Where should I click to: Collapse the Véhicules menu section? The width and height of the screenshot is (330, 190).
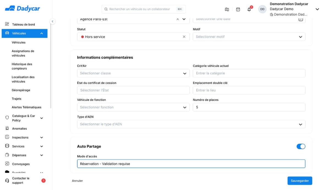tap(42, 33)
